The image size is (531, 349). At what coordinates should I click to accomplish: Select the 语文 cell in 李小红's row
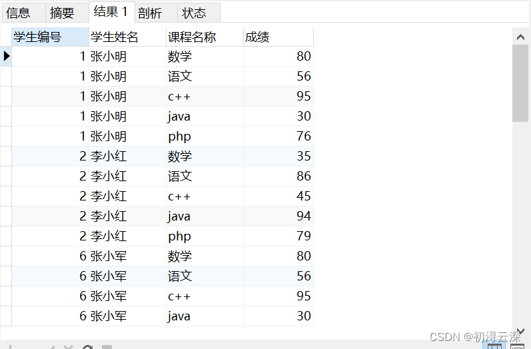[x=205, y=176]
